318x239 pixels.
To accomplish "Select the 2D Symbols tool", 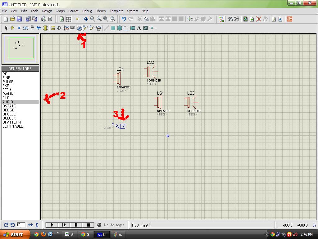I will (146, 28).
